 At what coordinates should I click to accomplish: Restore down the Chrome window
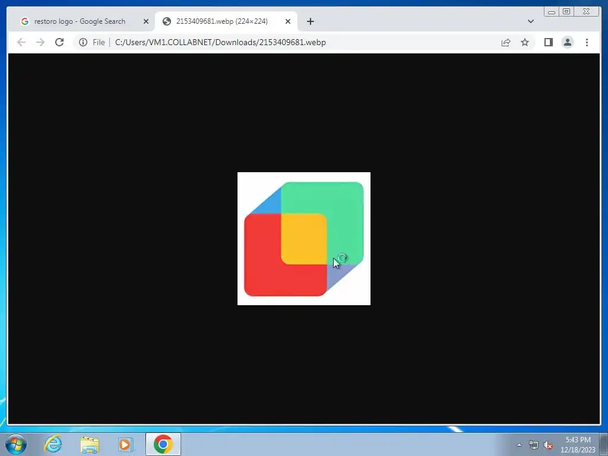coord(566,12)
